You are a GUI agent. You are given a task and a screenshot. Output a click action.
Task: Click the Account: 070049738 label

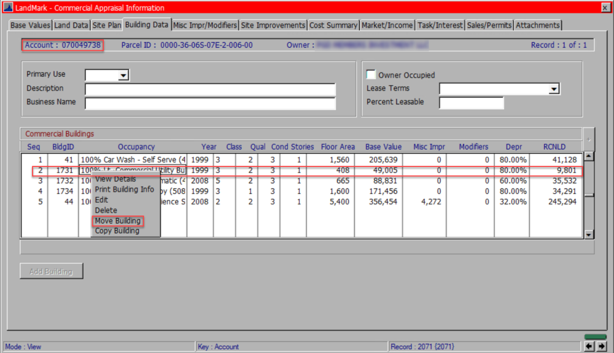click(63, 45)
